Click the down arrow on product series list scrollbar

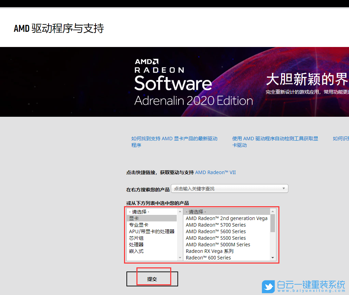(x=273, y=257)
